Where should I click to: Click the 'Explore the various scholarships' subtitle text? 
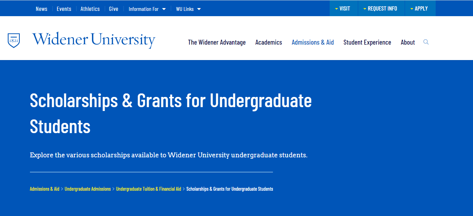[x=169, y=155]
